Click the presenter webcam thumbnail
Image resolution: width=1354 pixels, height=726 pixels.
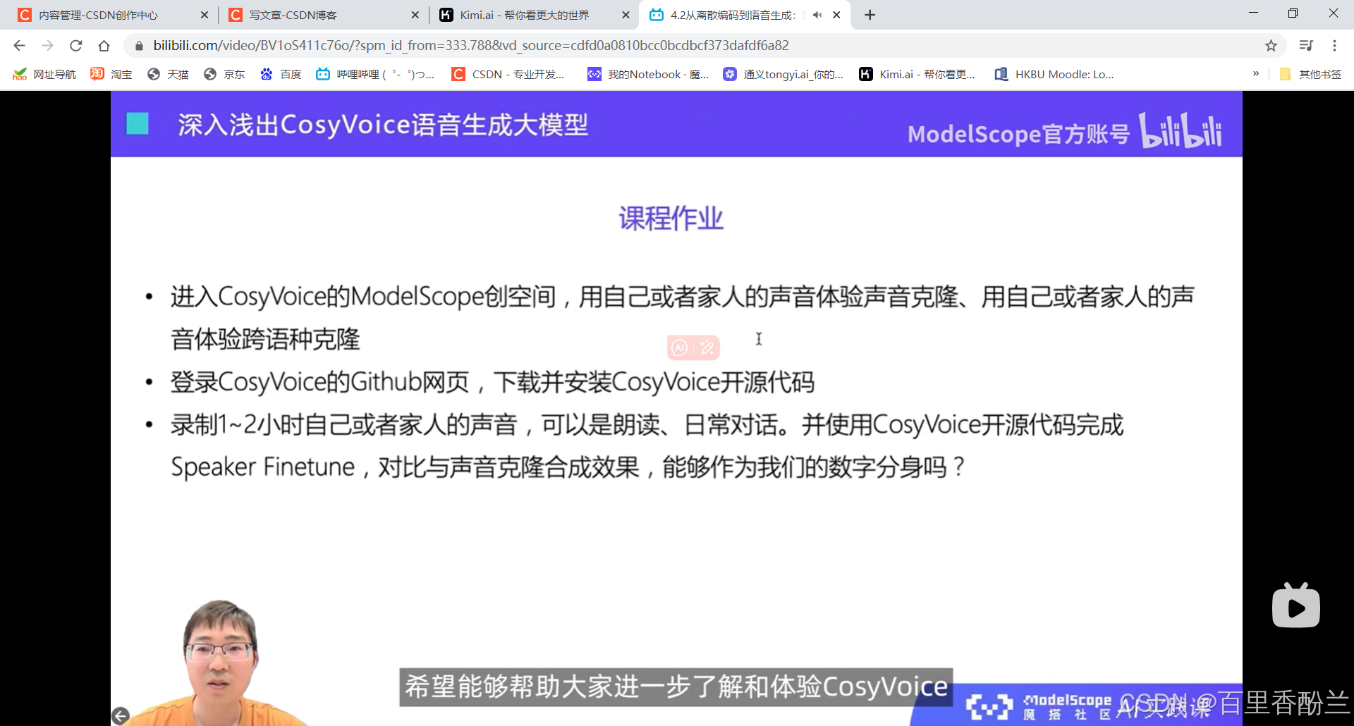[219, 663]
